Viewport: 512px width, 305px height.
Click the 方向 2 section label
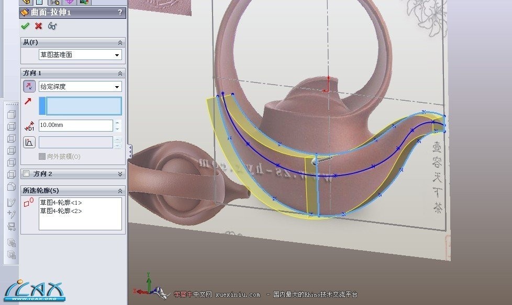coord(43,174)
